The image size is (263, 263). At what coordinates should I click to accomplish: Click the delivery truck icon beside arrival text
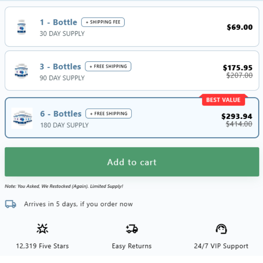pos(11,204)
